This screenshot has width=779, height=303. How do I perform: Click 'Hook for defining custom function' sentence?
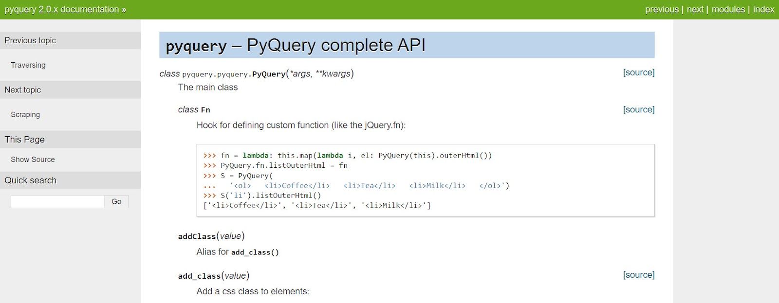301,125
